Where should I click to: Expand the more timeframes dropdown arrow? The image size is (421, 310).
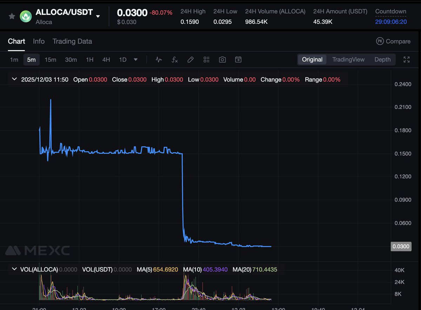coord(136,60)
